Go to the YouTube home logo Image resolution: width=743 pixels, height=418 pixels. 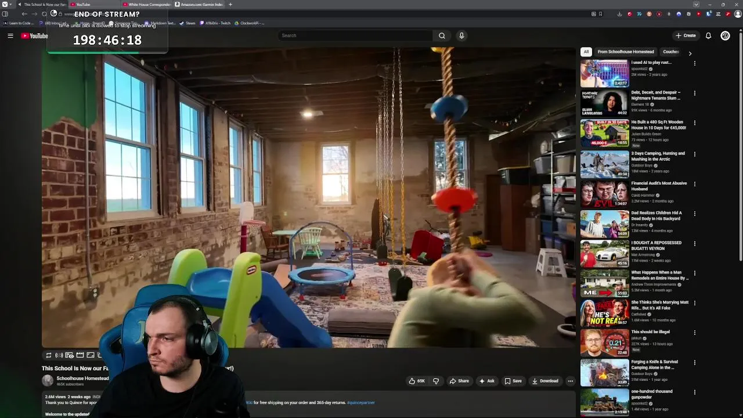pos(34,36)
